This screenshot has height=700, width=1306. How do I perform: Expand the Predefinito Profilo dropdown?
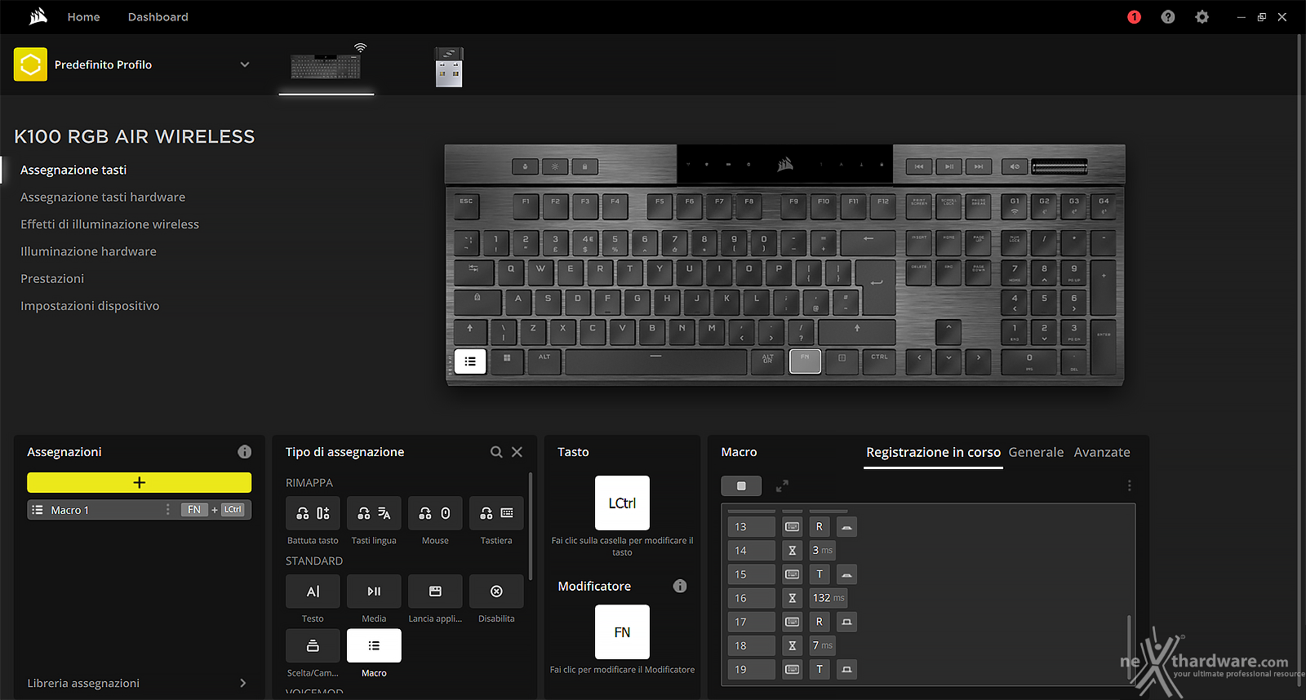tap(245, 64)
